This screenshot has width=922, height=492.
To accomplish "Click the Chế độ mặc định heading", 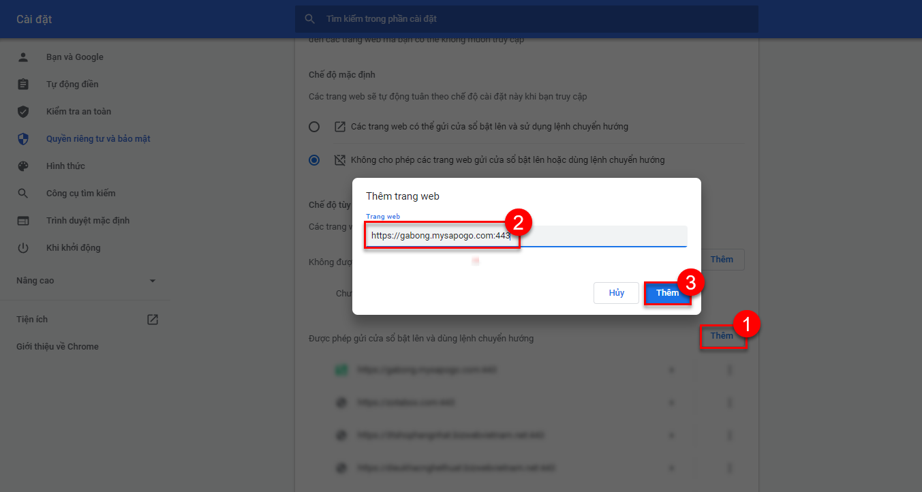I will coord(342,74).
